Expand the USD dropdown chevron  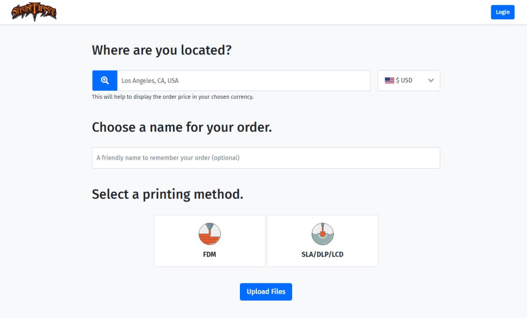(430, 80)
